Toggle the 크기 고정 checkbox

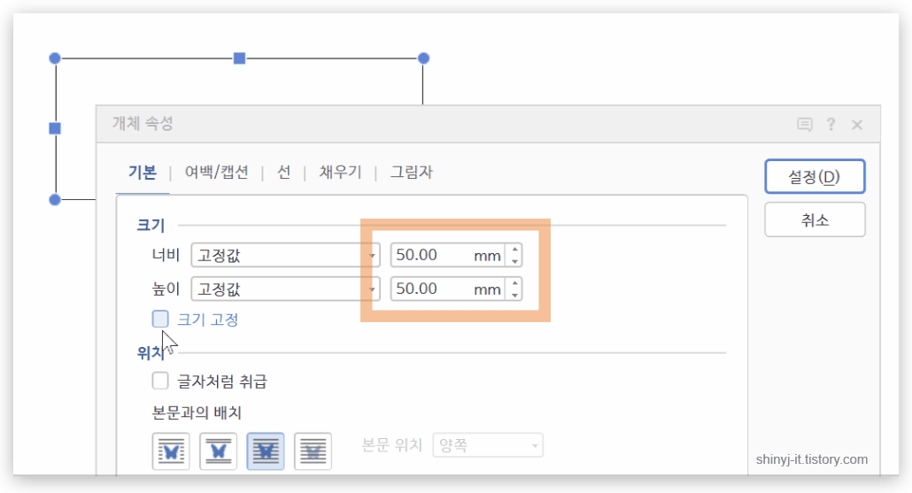click(x=160, y=319)
